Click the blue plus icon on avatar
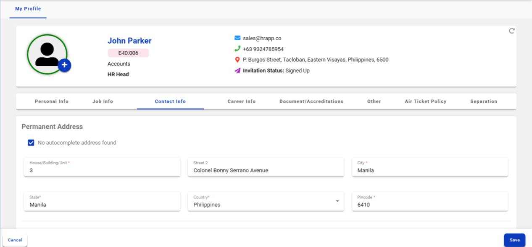Viewport: 532px width, 247px height. pyautogui.click(x=64, y=65)
